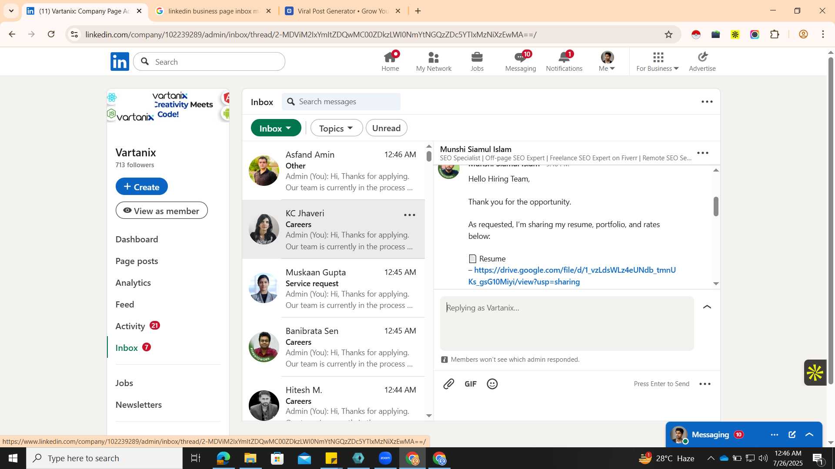Open the Google Drive resume link
Viewport: 835px width, 469px height.
pyautogui.click(x=572, y=276)
